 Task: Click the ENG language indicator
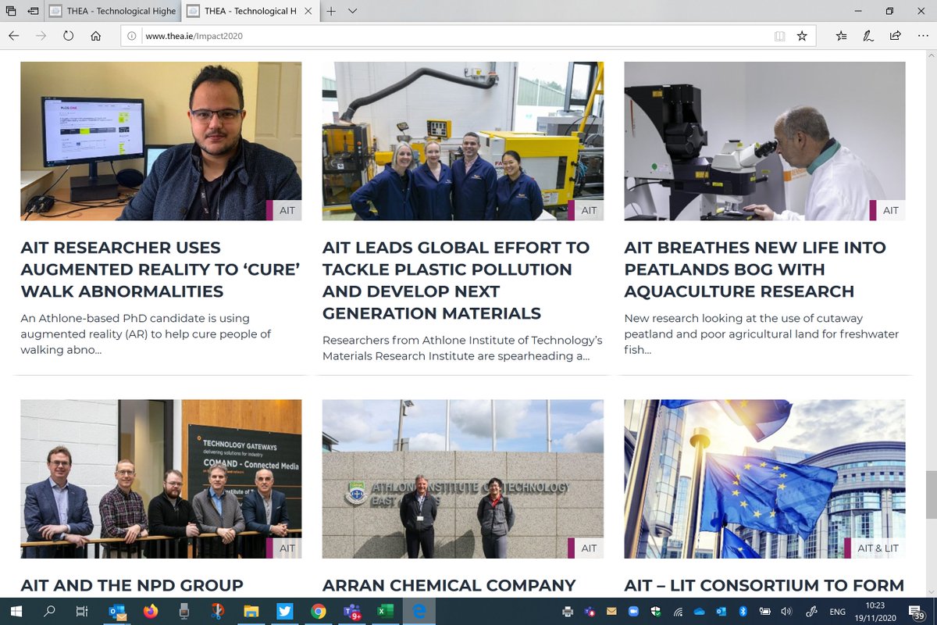pyautogui.click(x=837, y=611)
